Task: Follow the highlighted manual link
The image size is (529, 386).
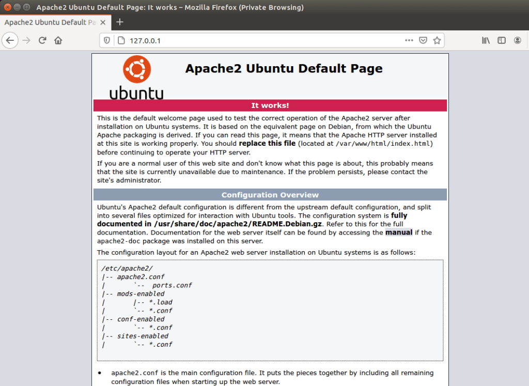Action: 397,233
